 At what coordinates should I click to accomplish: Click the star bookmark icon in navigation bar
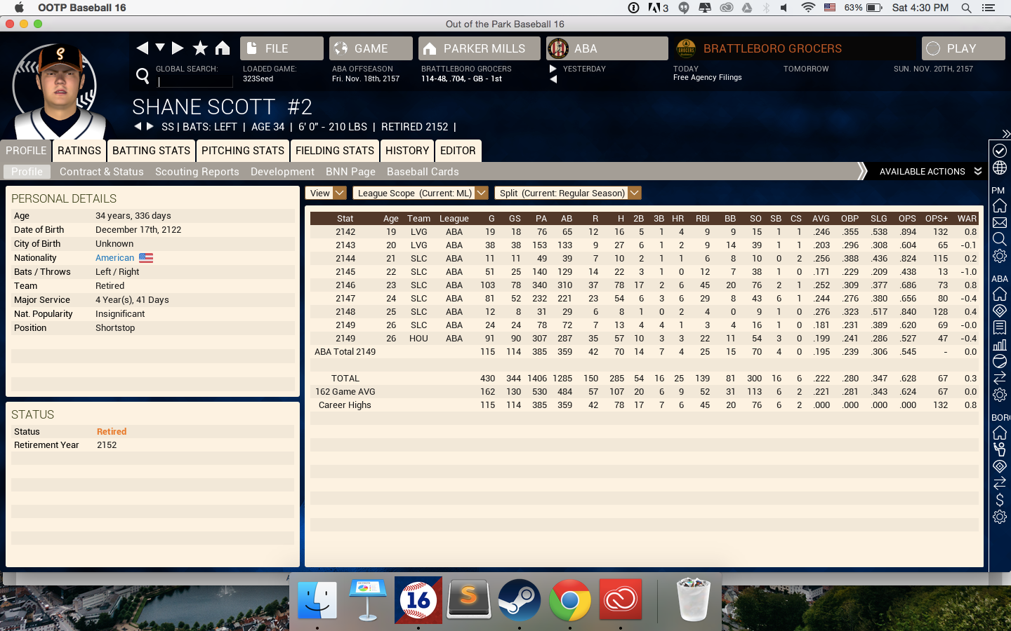tap(200, 48)
